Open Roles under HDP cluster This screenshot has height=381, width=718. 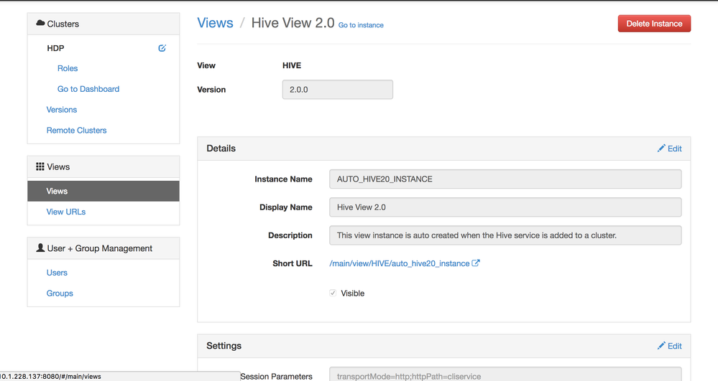point(68,68)
